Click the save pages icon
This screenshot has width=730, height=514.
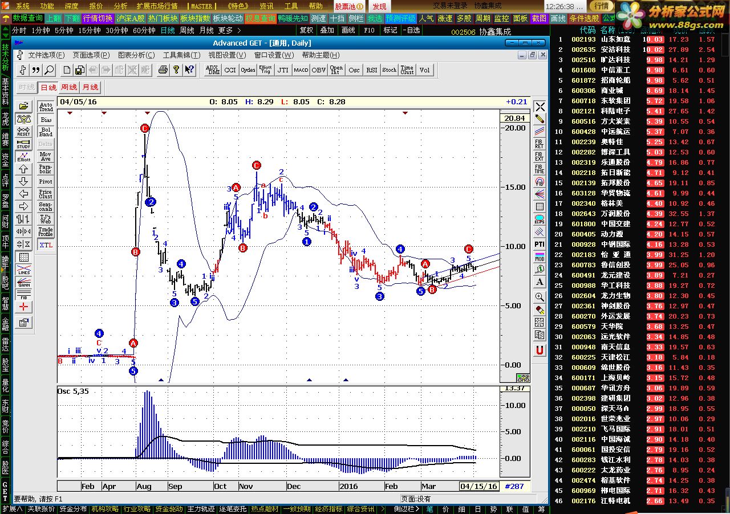(80, 70)
